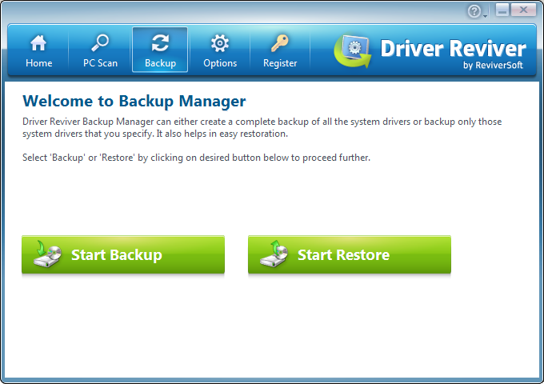Select the Backup circular arrows icon

160,43
